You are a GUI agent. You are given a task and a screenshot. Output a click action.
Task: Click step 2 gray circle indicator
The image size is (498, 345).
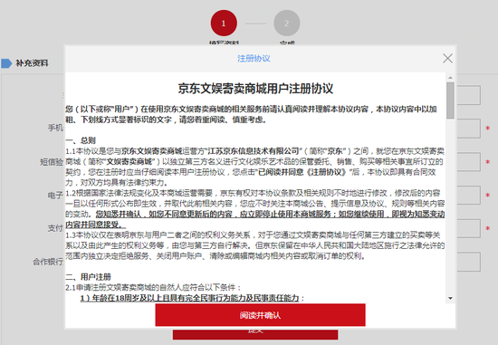tap(286, 24)
